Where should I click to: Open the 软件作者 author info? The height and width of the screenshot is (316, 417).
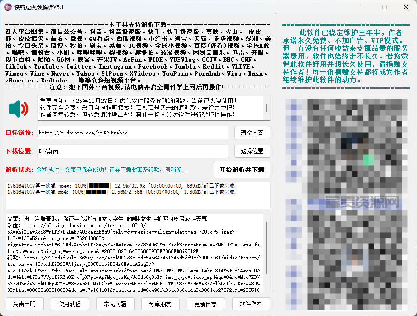[251, 304]
